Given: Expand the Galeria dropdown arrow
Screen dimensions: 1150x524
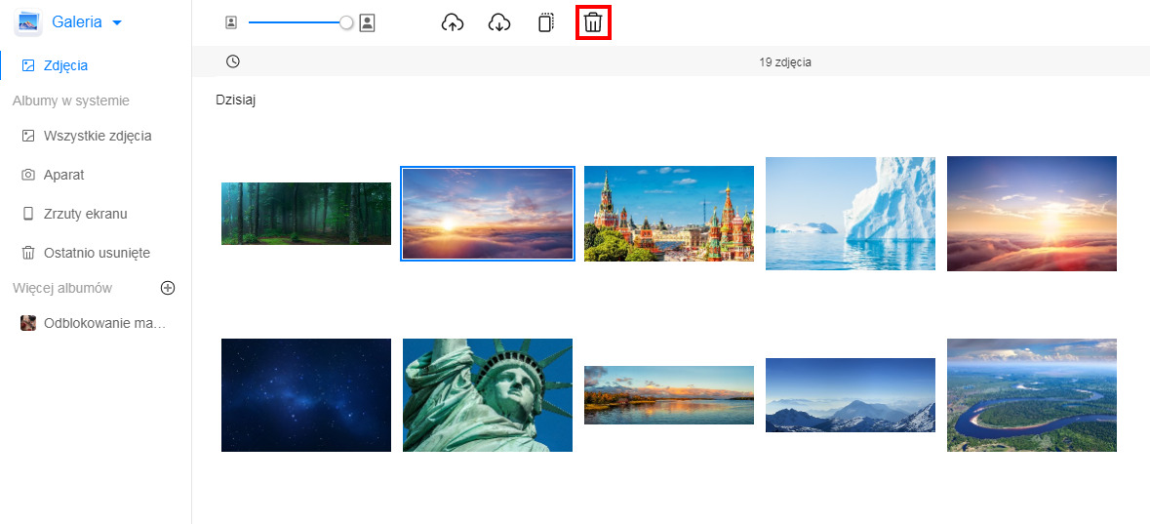Looking at the screenshot, I should coord(117,22).
